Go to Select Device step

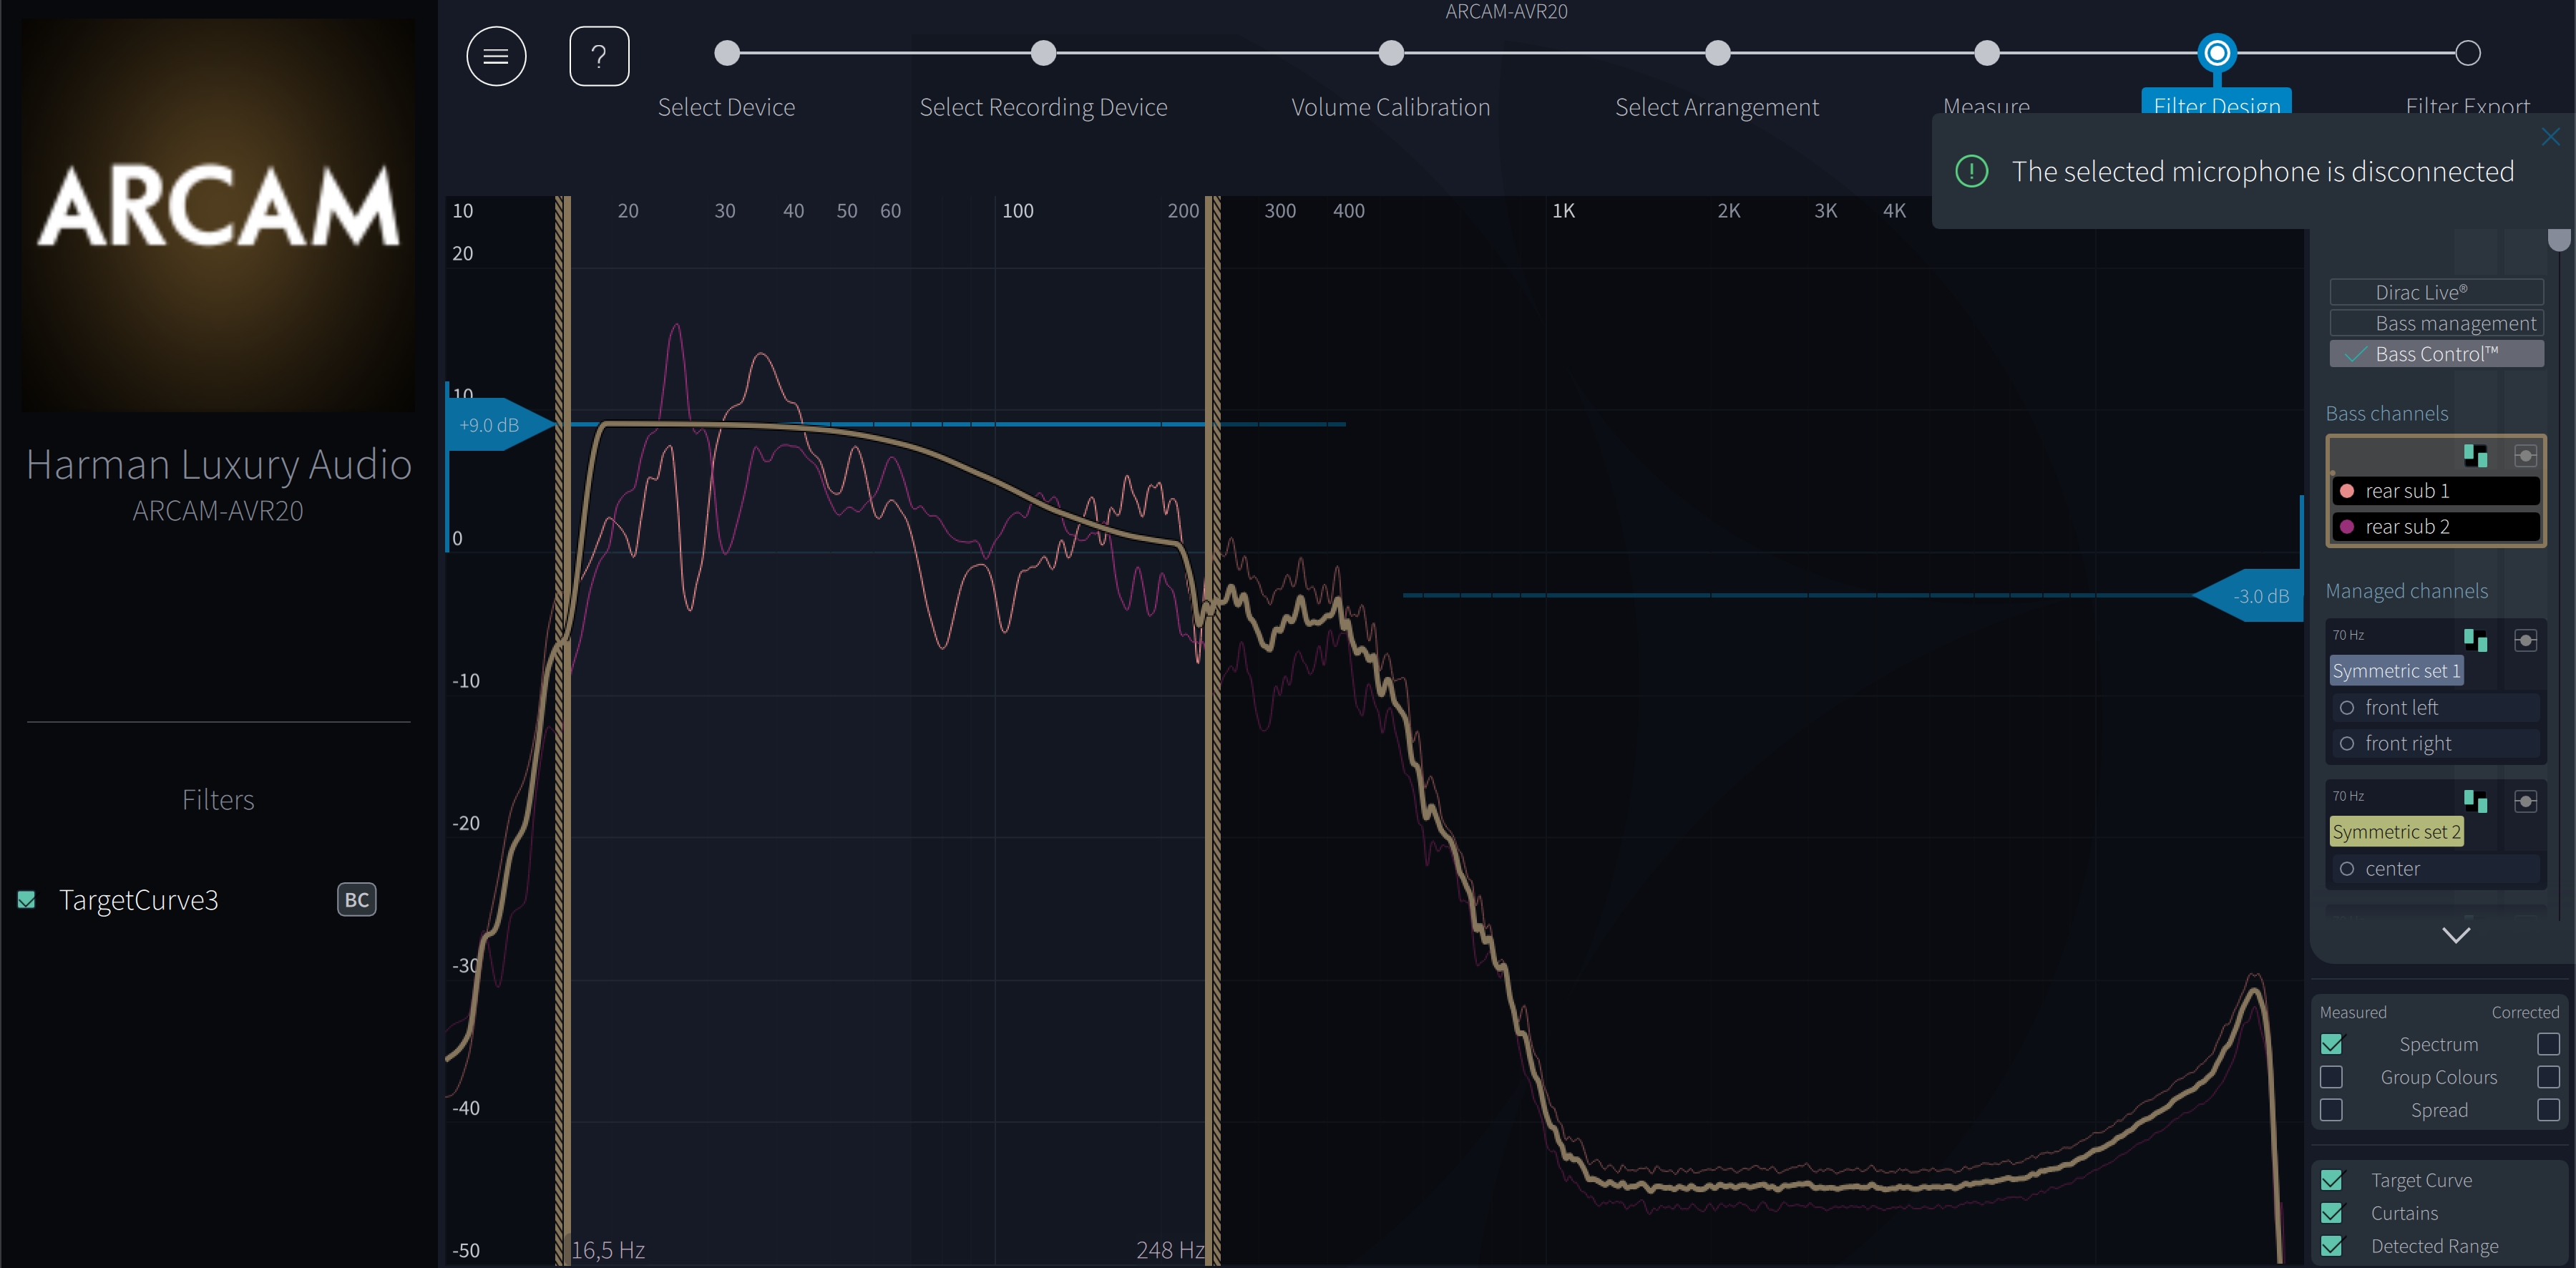(x=727, y=53)
